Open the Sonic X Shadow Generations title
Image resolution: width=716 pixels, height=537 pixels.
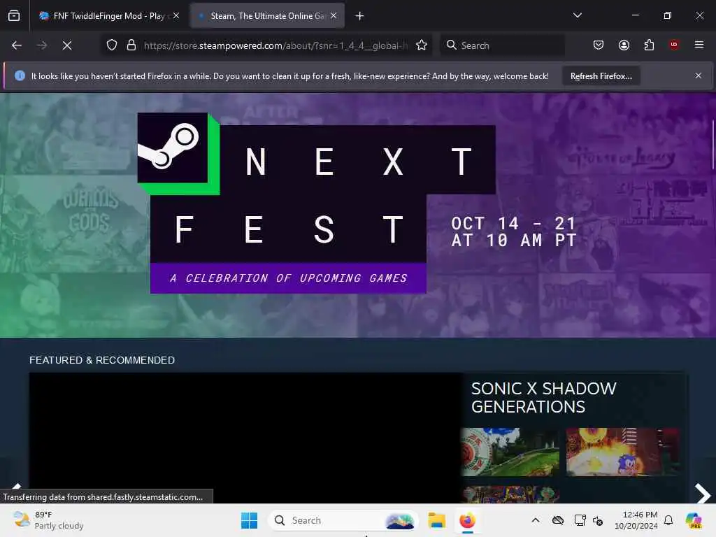543,398
